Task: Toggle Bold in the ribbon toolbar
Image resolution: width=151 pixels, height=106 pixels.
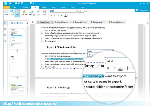Action: click(x=51, y=16)
